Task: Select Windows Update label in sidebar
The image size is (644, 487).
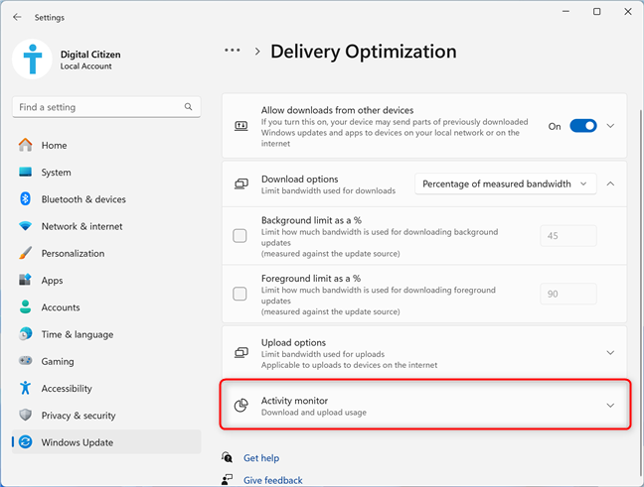Action: click(x=78, y=442)
